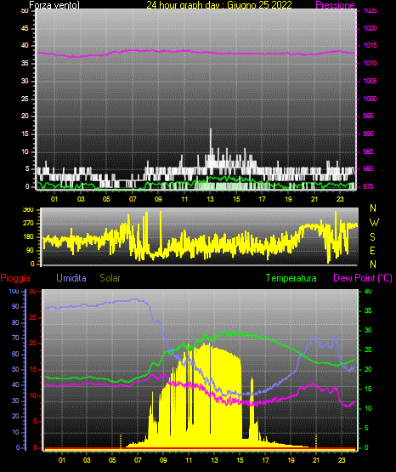Click the Forza vento title label
This screenshot has height=472, width=396.
pyautogui.click(x=54, y=5)
